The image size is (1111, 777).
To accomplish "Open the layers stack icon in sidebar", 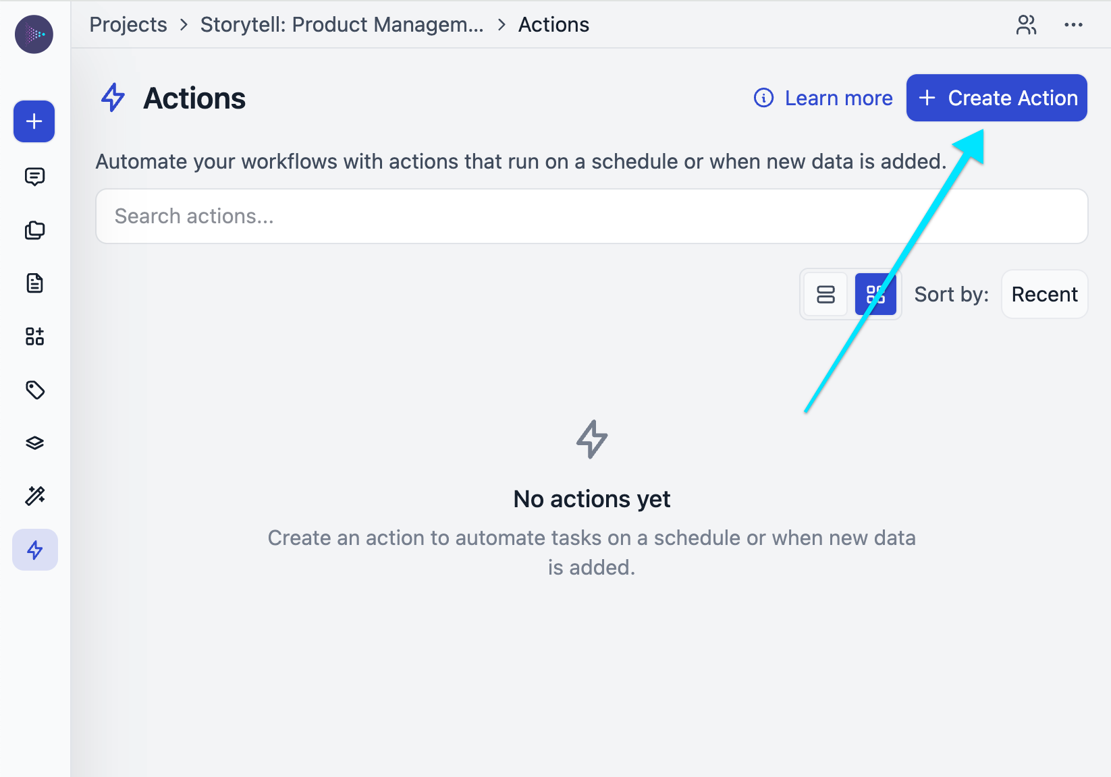I will (34, 443).
